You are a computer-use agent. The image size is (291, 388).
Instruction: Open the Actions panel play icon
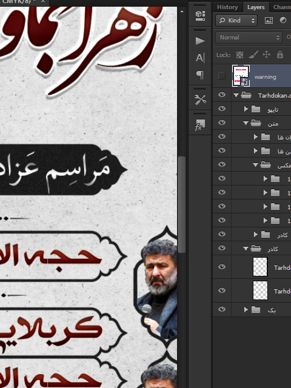(x=200, y=41)
